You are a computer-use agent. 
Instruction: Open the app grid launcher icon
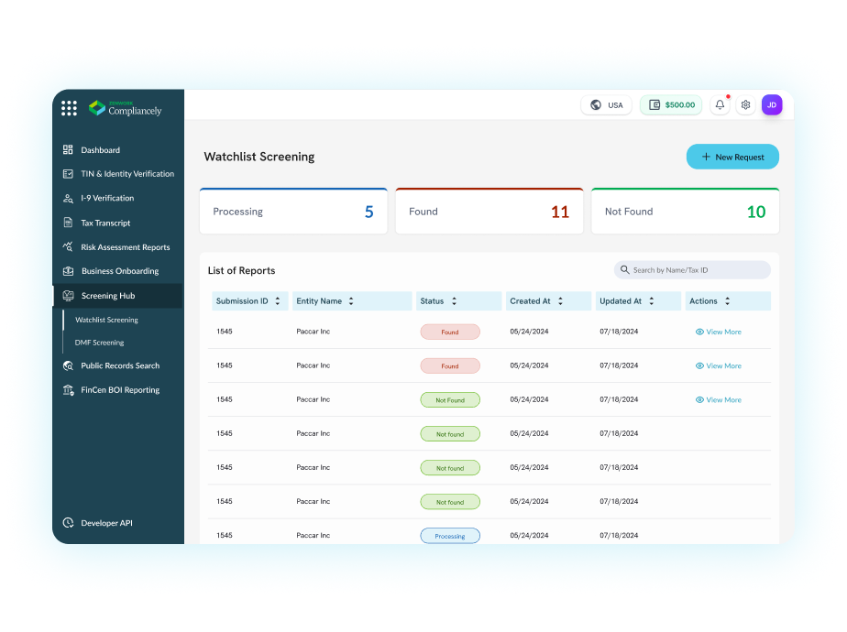(x=69, y=108)
